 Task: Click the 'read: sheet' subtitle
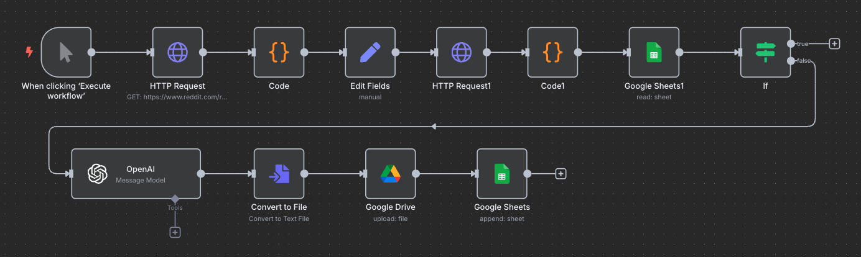click(x=654, y=97)
